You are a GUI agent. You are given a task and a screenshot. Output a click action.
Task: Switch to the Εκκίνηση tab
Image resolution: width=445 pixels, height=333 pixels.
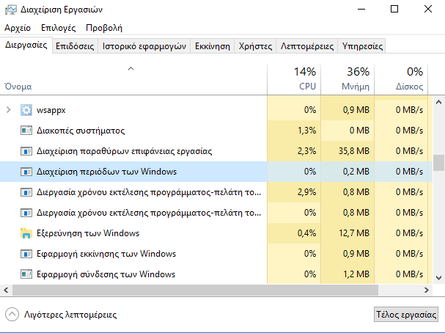213,46
